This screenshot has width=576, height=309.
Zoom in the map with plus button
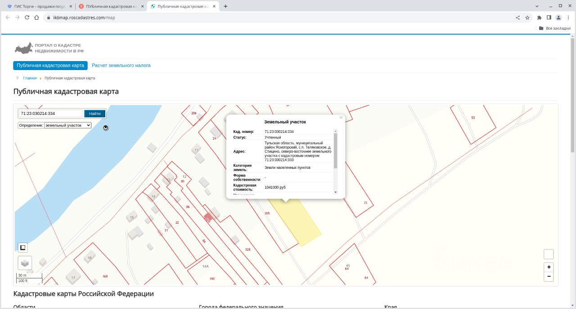(x=549, y=267)
